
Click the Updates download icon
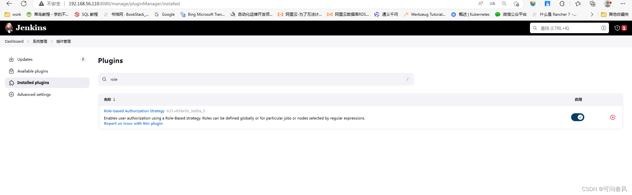tap(12, 59)
